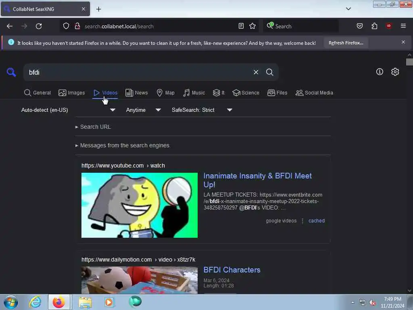Screen dimensions: 413x310
Task: Switch to the News category tab
Action: point(136,93)
